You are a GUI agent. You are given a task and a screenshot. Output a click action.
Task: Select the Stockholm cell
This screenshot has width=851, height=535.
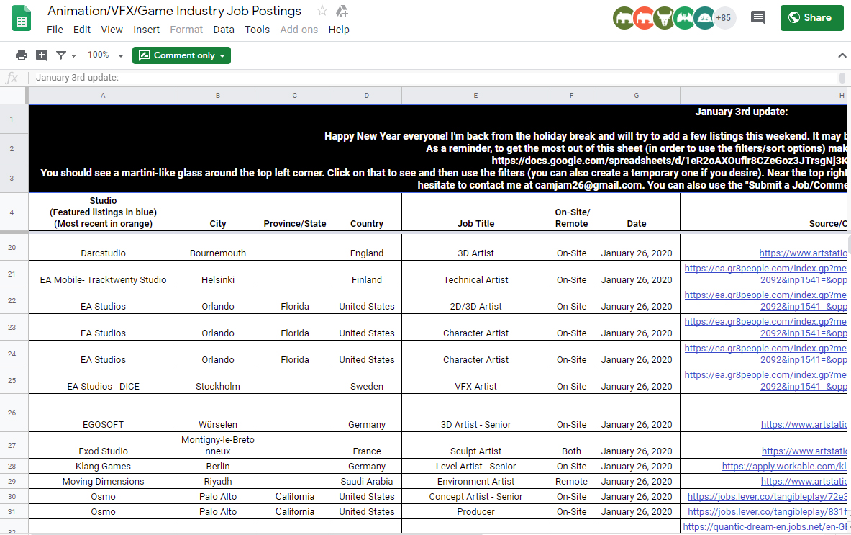[x=218, y=380]
